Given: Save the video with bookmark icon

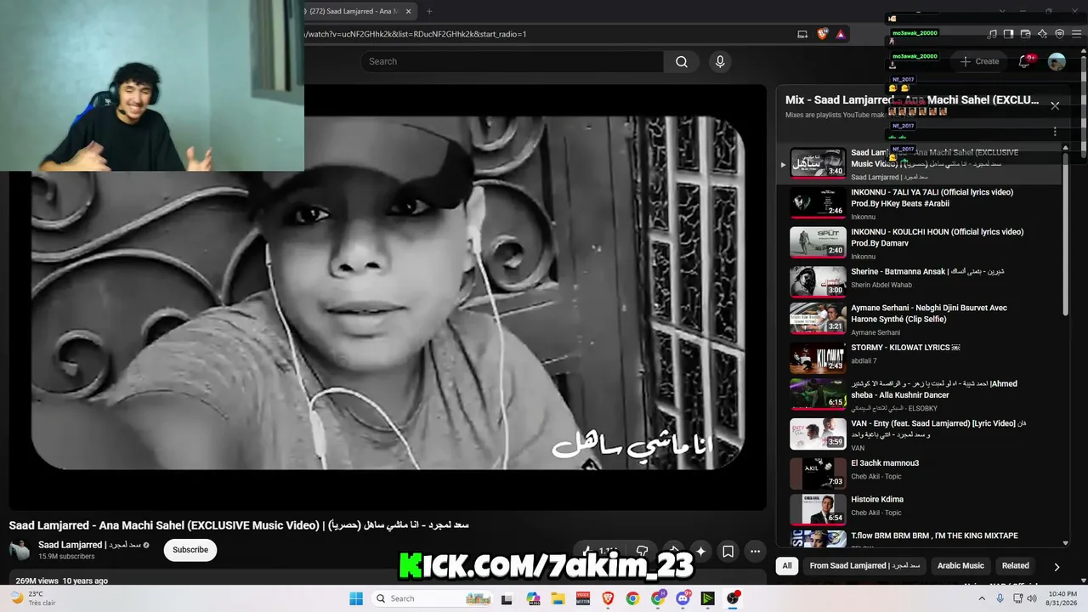Looking at the screenshot, I should [x=728, y=551].
